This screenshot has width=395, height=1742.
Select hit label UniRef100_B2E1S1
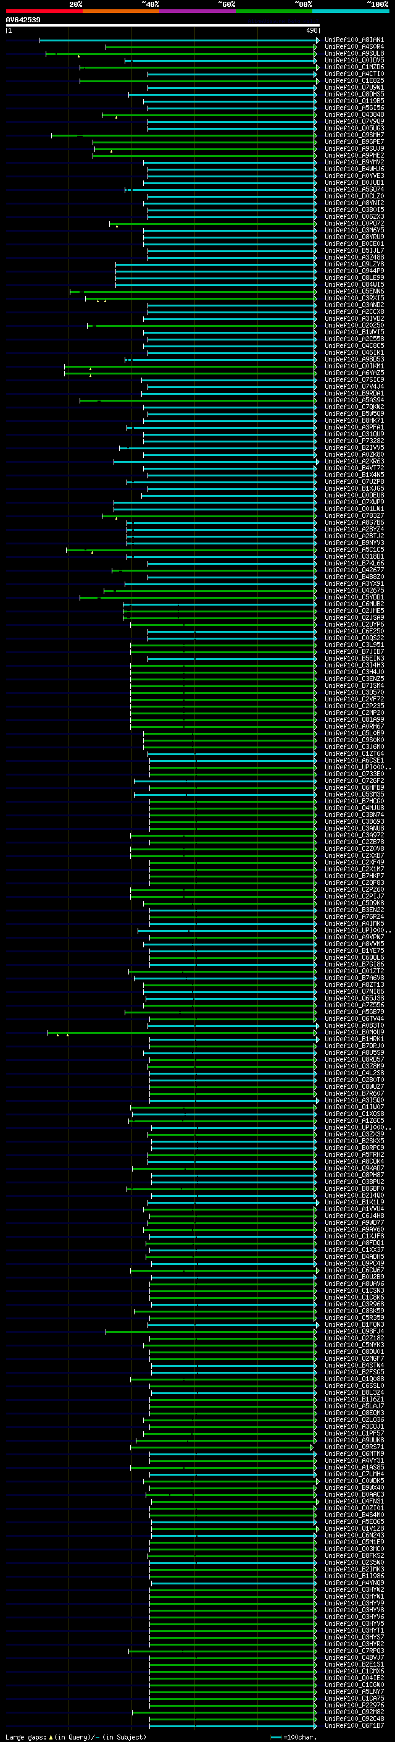point(354,1664)
